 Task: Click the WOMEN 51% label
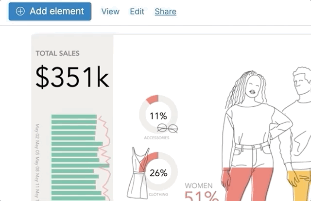[199, 193]
